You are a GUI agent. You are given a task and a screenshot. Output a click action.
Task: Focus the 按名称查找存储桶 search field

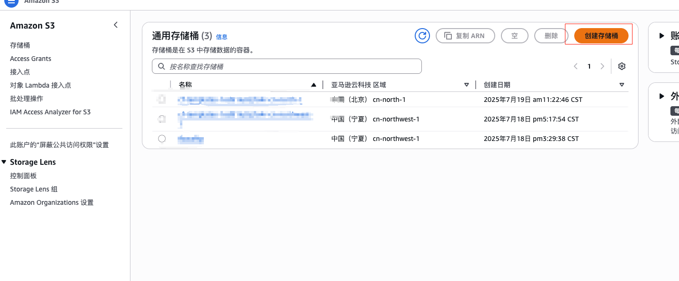[287, 66]
